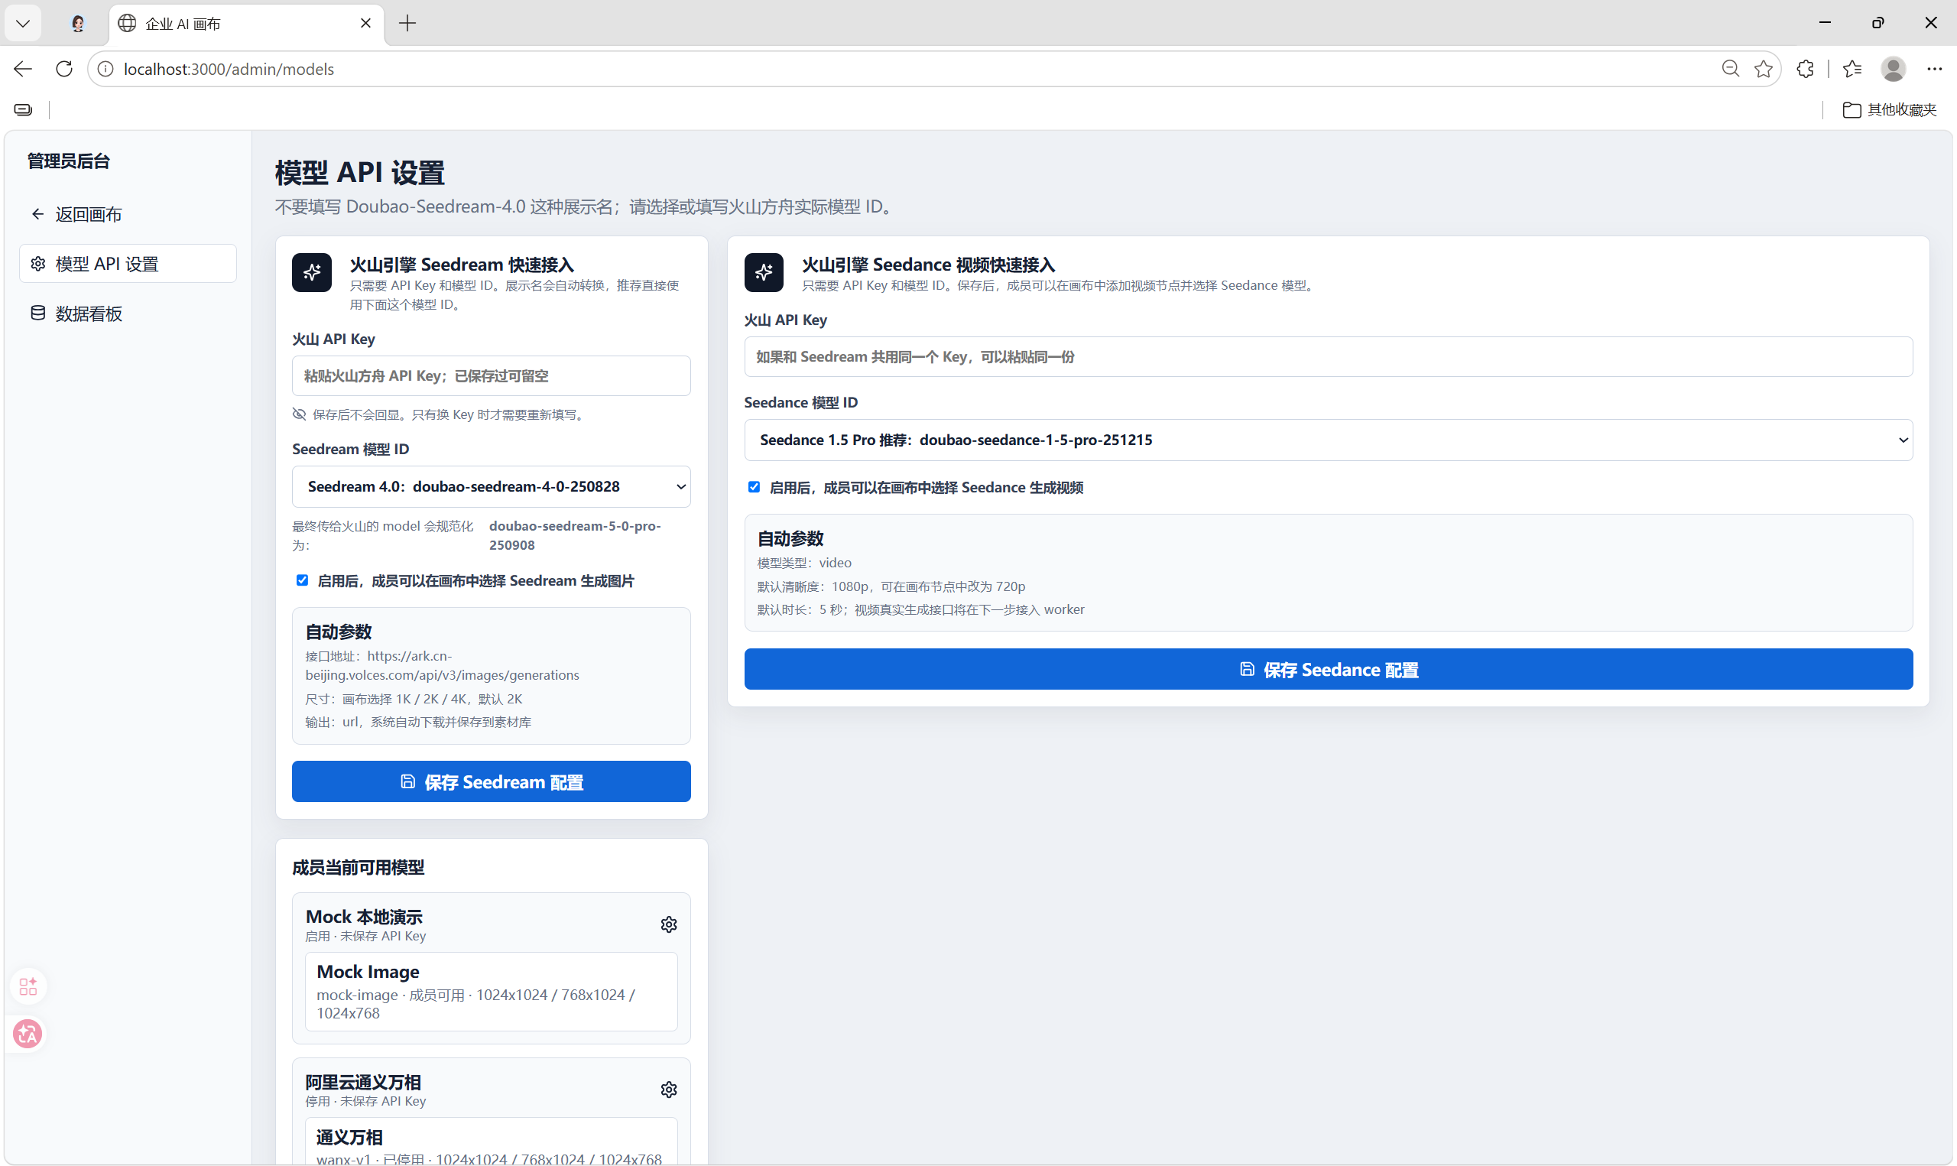This screenshot has height=1166, width=1957.
Task: Open the zoom magnifier icon in address bar
Action: [1729, 69]
